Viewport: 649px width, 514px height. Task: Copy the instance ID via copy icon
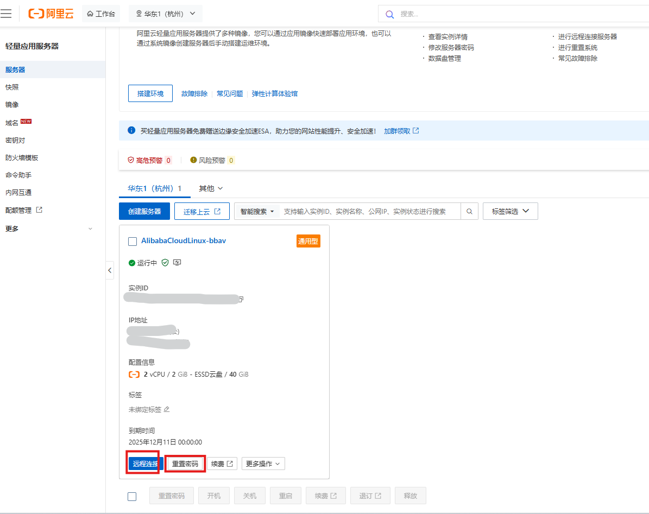241,299
